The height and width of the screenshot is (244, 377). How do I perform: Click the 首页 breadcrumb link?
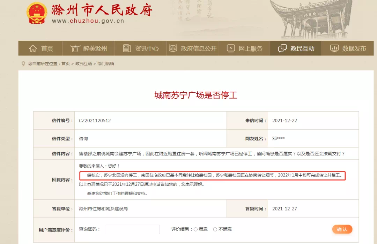tap(66, 64)
